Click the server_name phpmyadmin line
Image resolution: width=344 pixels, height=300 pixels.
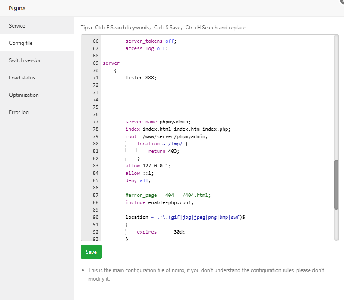[158, 122]
